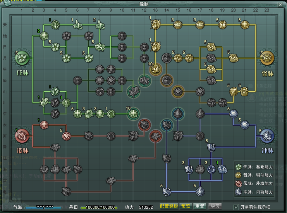This screenshot has height=213, width=287.
Task: Click the 预览 preview button
Action: [186, 206]
